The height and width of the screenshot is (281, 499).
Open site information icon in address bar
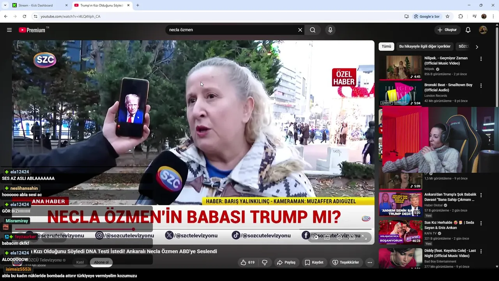35,16
